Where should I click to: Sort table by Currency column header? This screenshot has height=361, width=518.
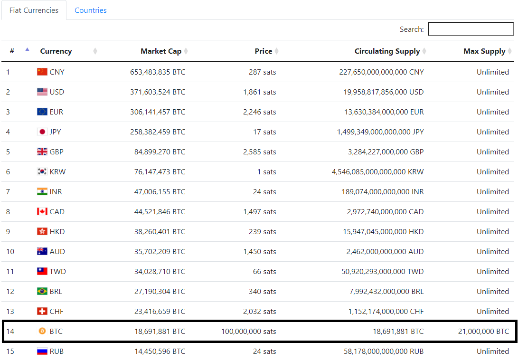[x=68, y=51]
